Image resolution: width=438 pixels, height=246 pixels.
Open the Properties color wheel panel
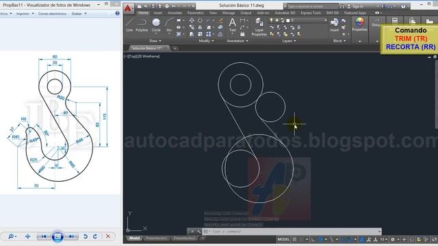(x=359, y=24)
